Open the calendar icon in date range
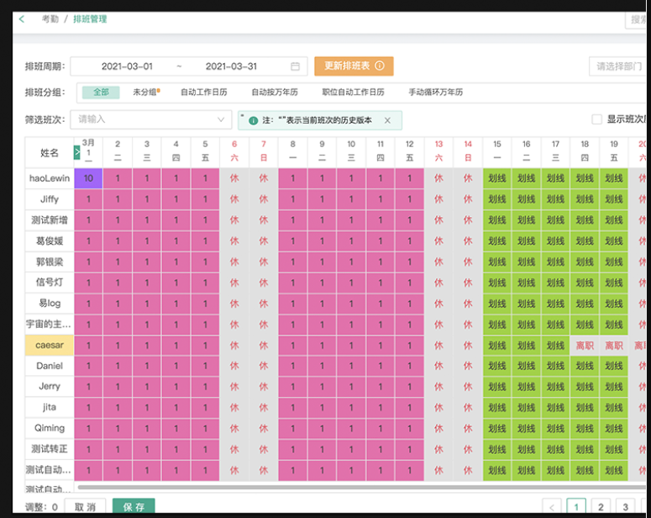This screenshot has height=518, width=651. (x=295, y=66)
